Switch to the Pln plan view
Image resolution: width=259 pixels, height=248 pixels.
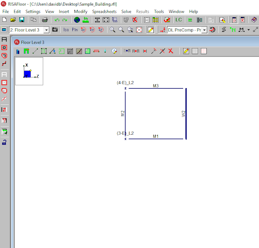pos(75,30)
